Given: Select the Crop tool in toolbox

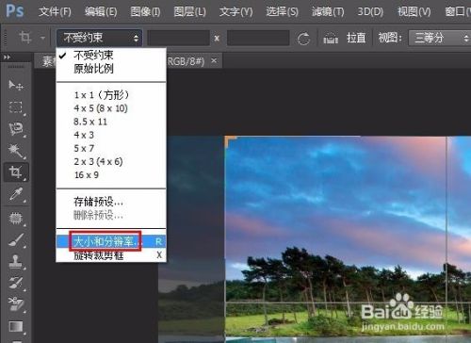Looking at the screenshot, I should pos(16,172).
